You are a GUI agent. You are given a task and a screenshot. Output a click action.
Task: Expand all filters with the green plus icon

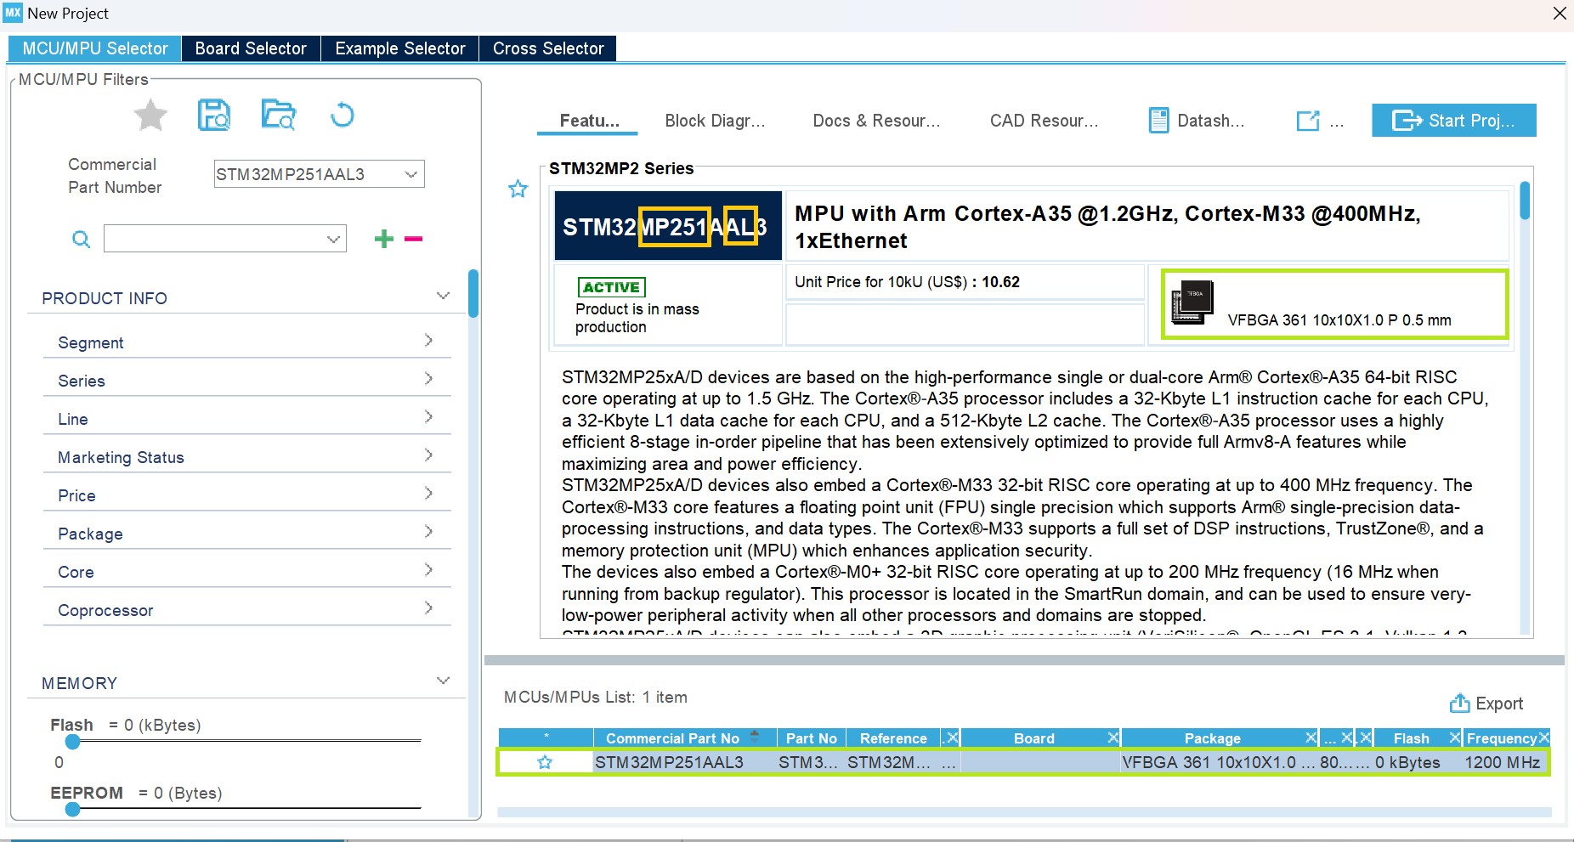point(384,239)
